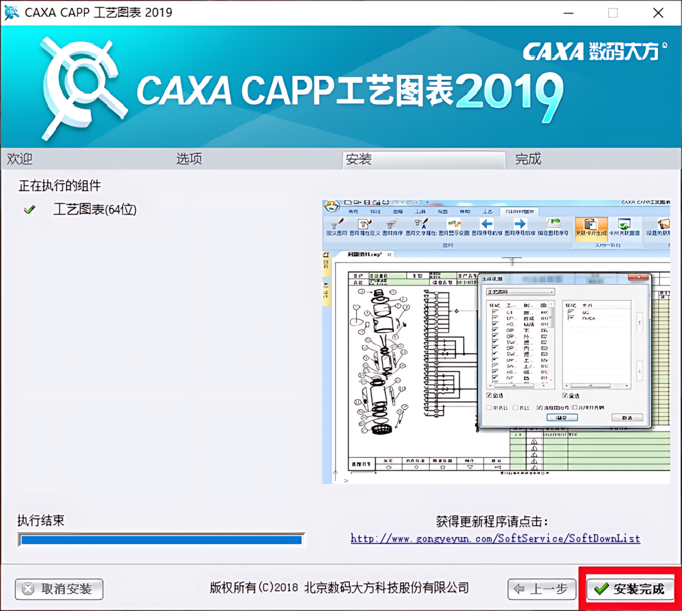Click the 执行结束 status text

coord(41,520)
